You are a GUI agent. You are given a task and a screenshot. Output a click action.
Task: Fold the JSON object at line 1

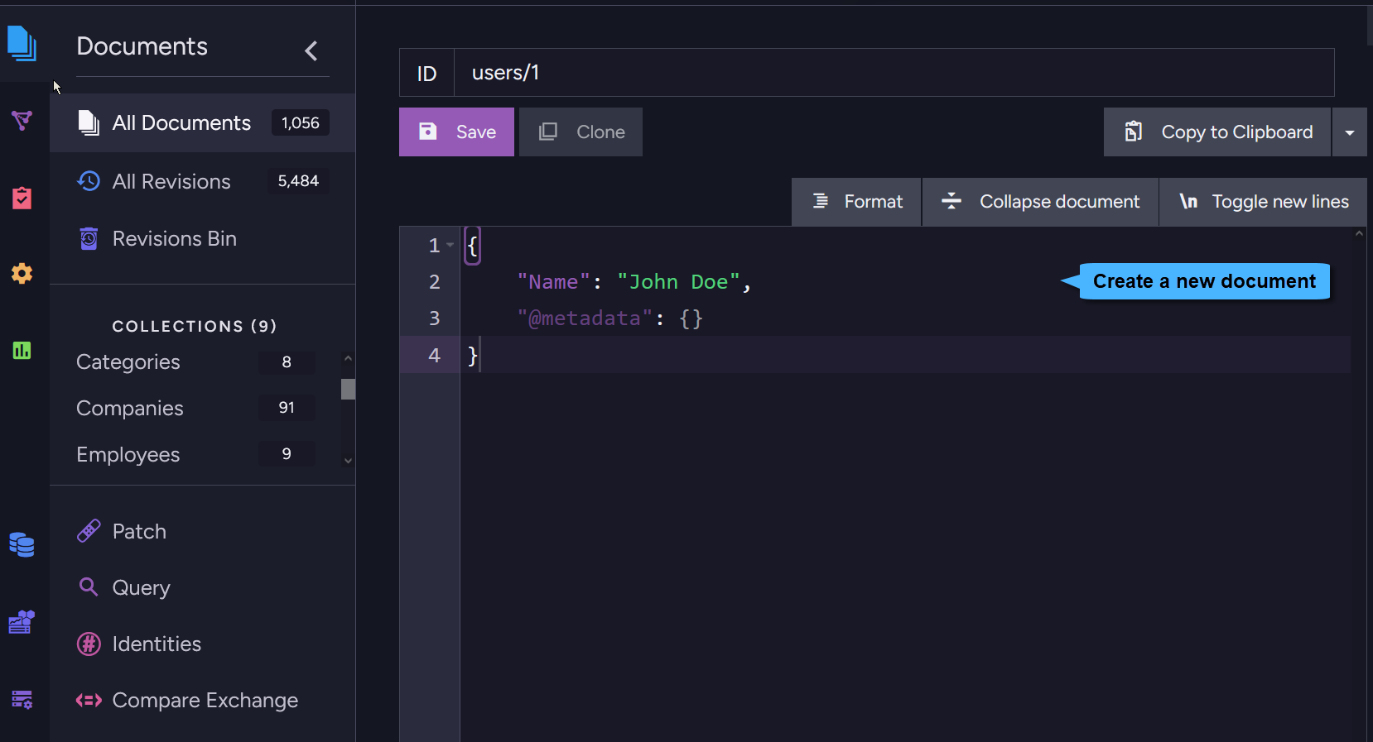pyautogui.click(x=450, y=245)
